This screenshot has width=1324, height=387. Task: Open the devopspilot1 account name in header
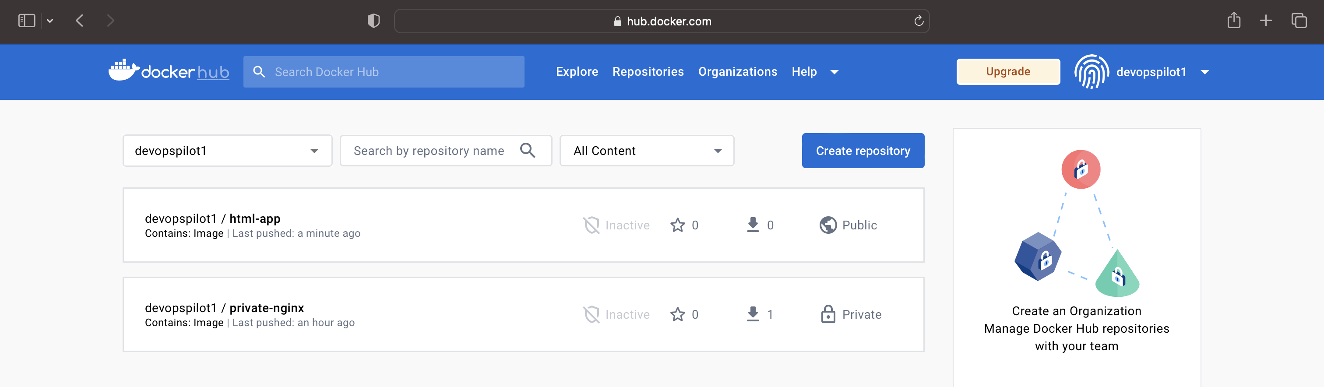pos(1151,72)
